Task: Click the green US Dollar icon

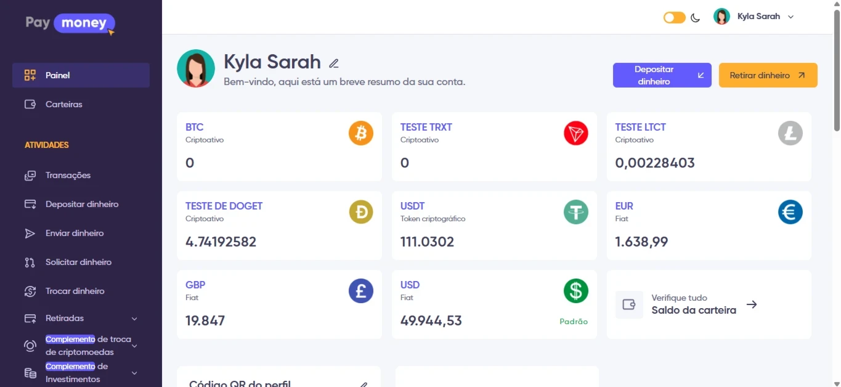Action: click(x=575, y=291)
